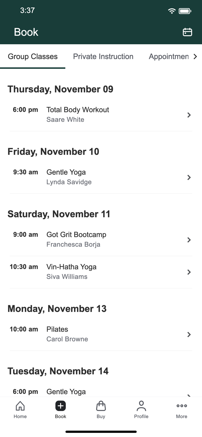Open the Buy shopping bag icon
The height and width of the screenshot is (437, 202).
[x=101, y=406]
